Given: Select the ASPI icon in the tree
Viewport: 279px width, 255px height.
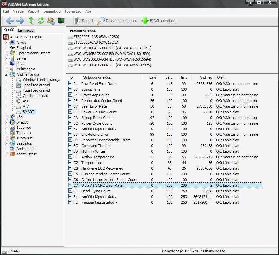Looking at the screenshot, I should click(19, 101).
